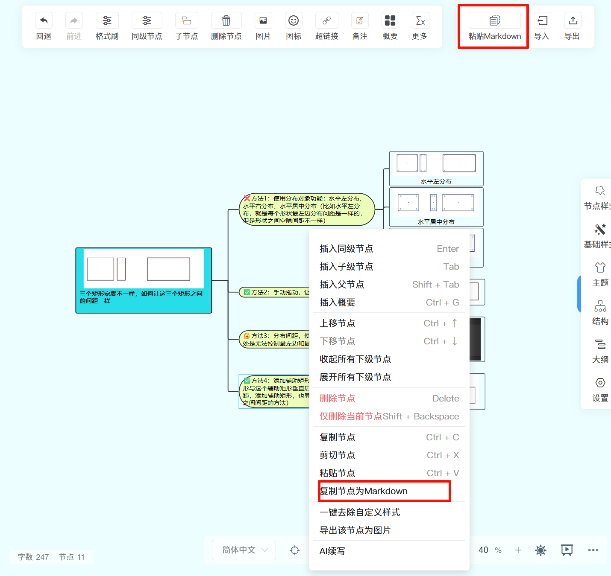This screenshot has width=611, height=576.
Task: Choose 插入同级节点 in context menu
Action: pyautogui.click(x=389, y=249)
